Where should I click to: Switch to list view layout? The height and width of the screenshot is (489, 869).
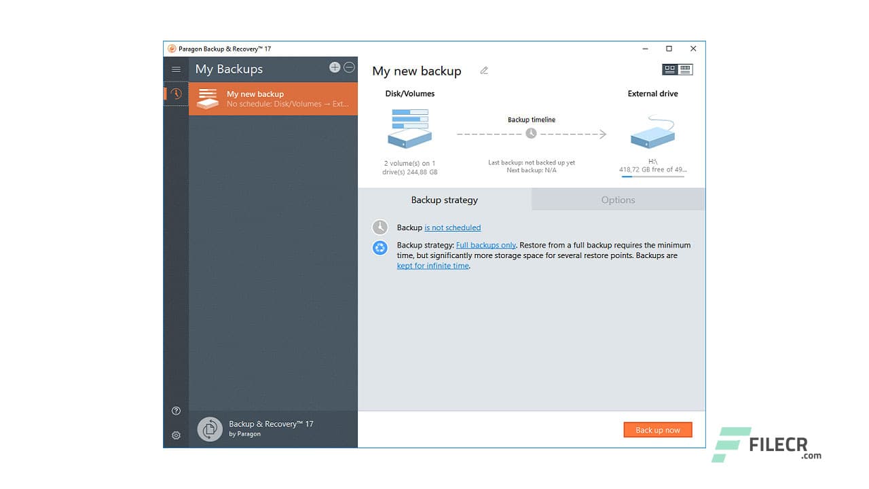coord(686,69)
